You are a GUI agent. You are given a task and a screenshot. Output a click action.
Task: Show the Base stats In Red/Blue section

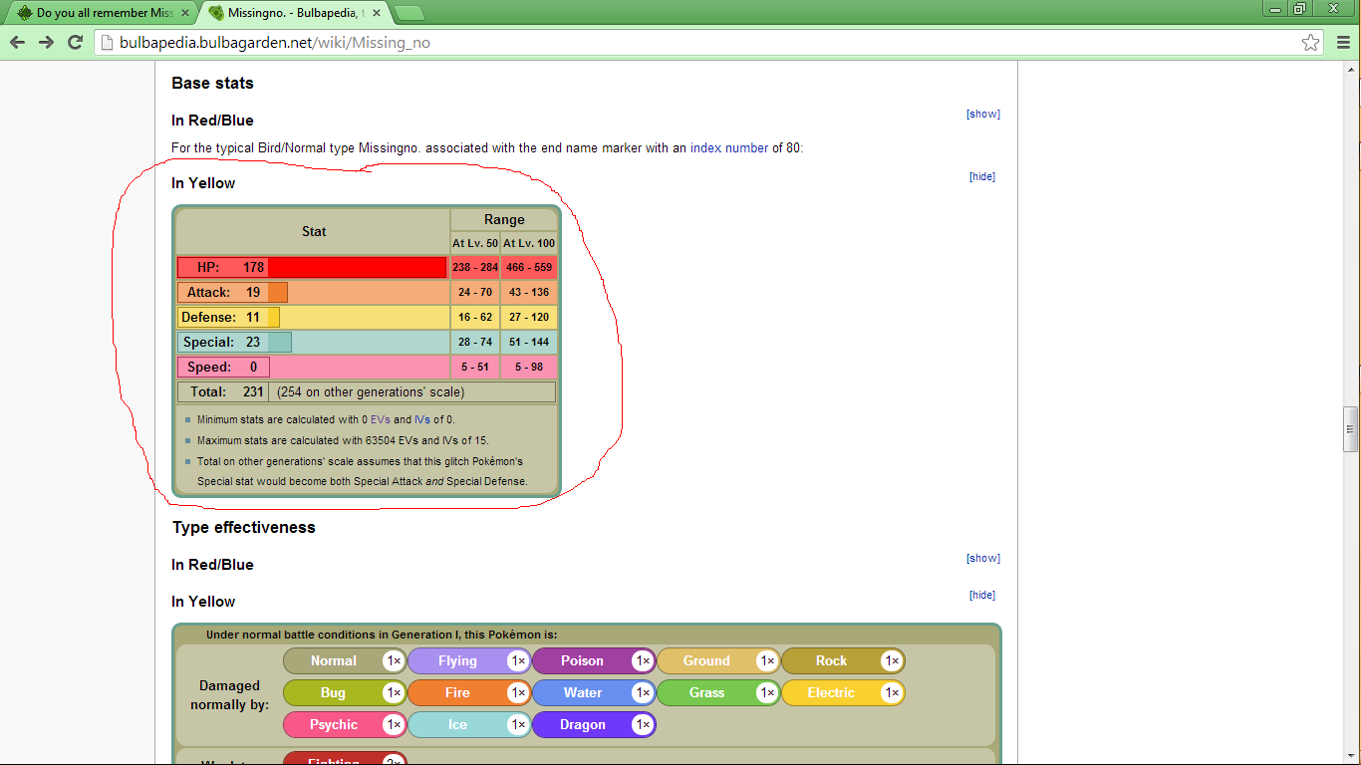click(x=983, y=114)
